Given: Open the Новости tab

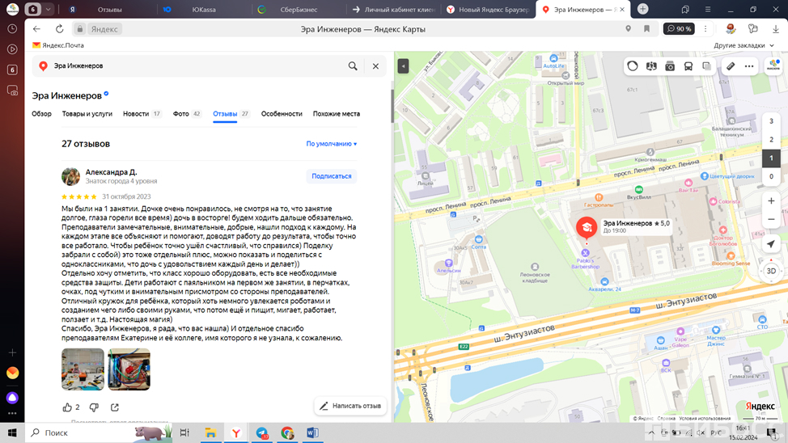Looking at the screenshot, I should click(x=142, y=114).
